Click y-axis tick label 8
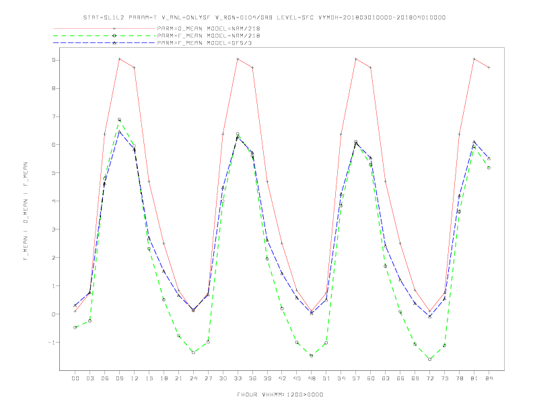Viewport: 533px width, 412px height. click(x=53, y=88)
